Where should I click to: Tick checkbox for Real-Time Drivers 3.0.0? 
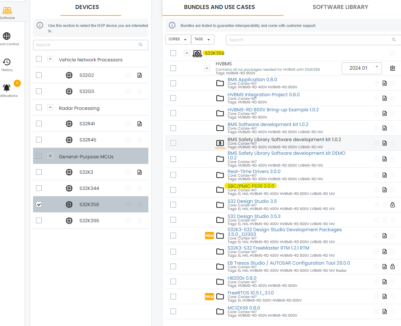pos(173,175)
